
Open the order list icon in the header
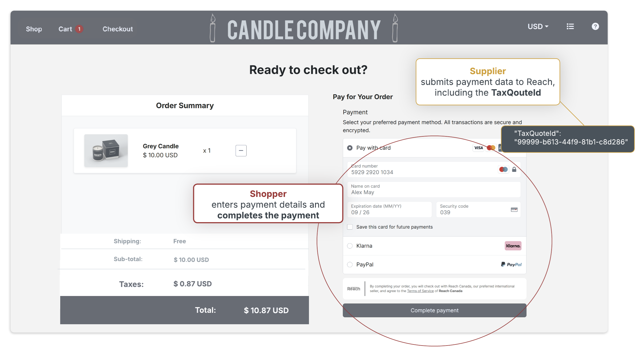pos(570,26)
